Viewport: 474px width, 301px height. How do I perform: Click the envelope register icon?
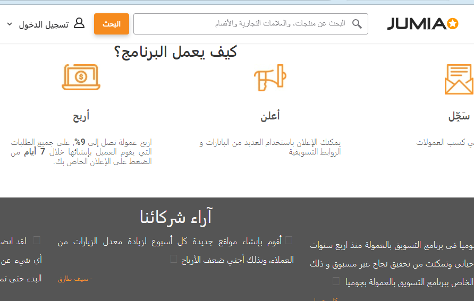pos(459,79)
